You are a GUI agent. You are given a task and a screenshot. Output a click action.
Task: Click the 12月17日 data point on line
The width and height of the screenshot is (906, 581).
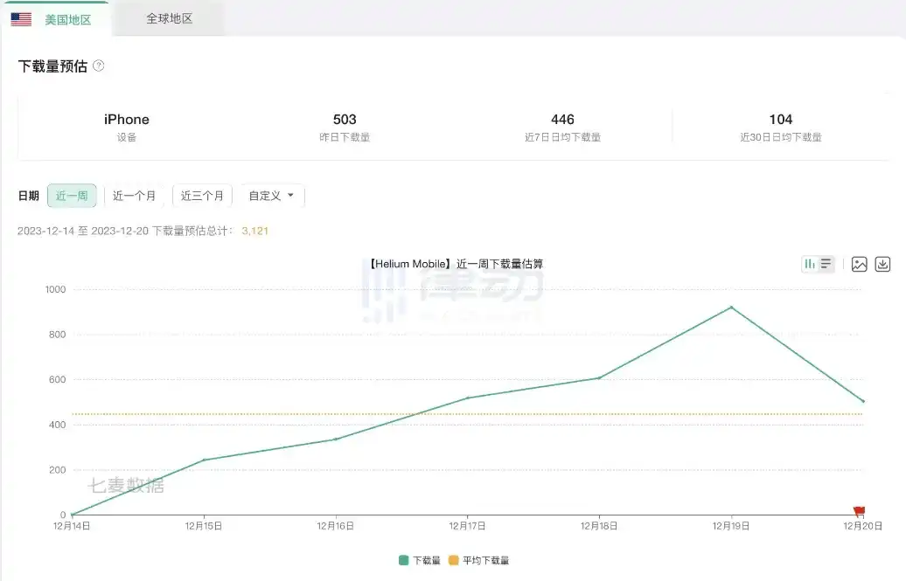click(x=467, y=398)
